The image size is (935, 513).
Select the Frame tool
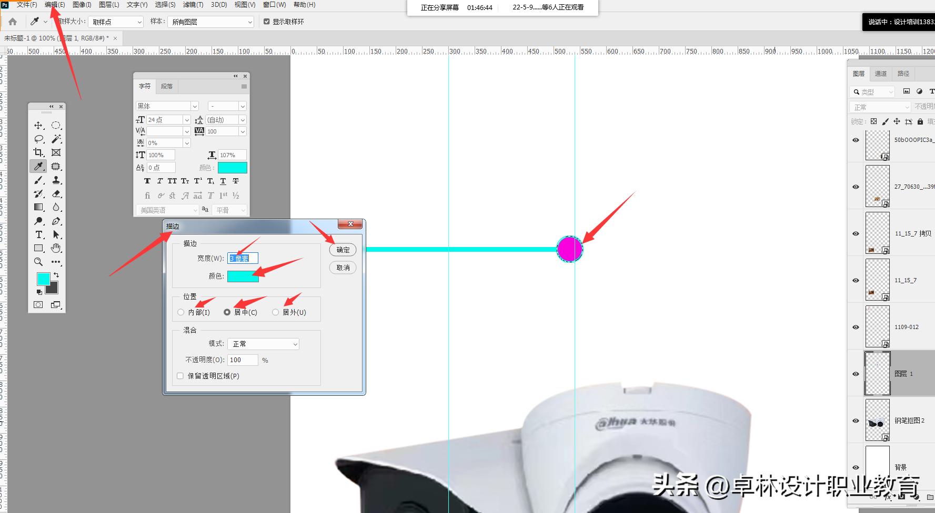click(56, 153)
